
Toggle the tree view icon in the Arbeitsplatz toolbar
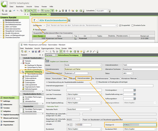click(x=25, y=11)
